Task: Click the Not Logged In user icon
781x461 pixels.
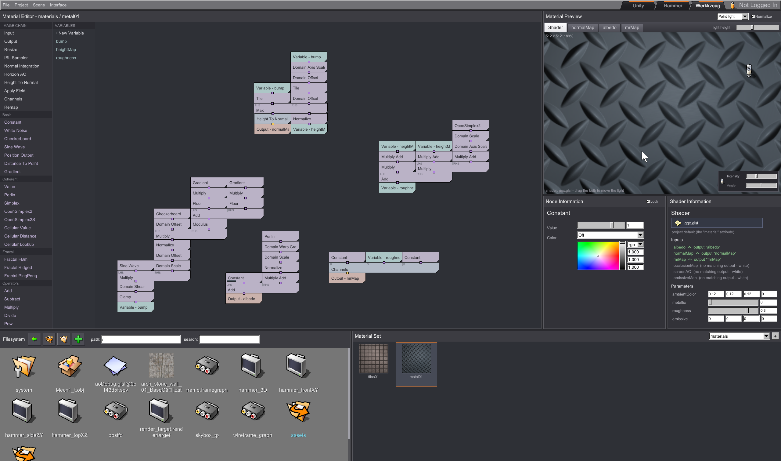Action: (732, 5)
